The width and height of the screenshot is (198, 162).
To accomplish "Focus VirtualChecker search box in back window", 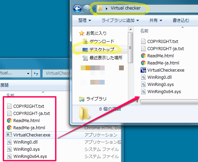I will (56, 73).
